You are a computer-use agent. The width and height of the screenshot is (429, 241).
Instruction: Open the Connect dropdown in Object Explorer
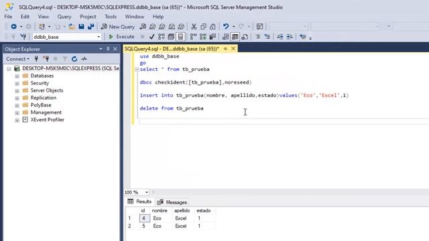coord(17,59)
